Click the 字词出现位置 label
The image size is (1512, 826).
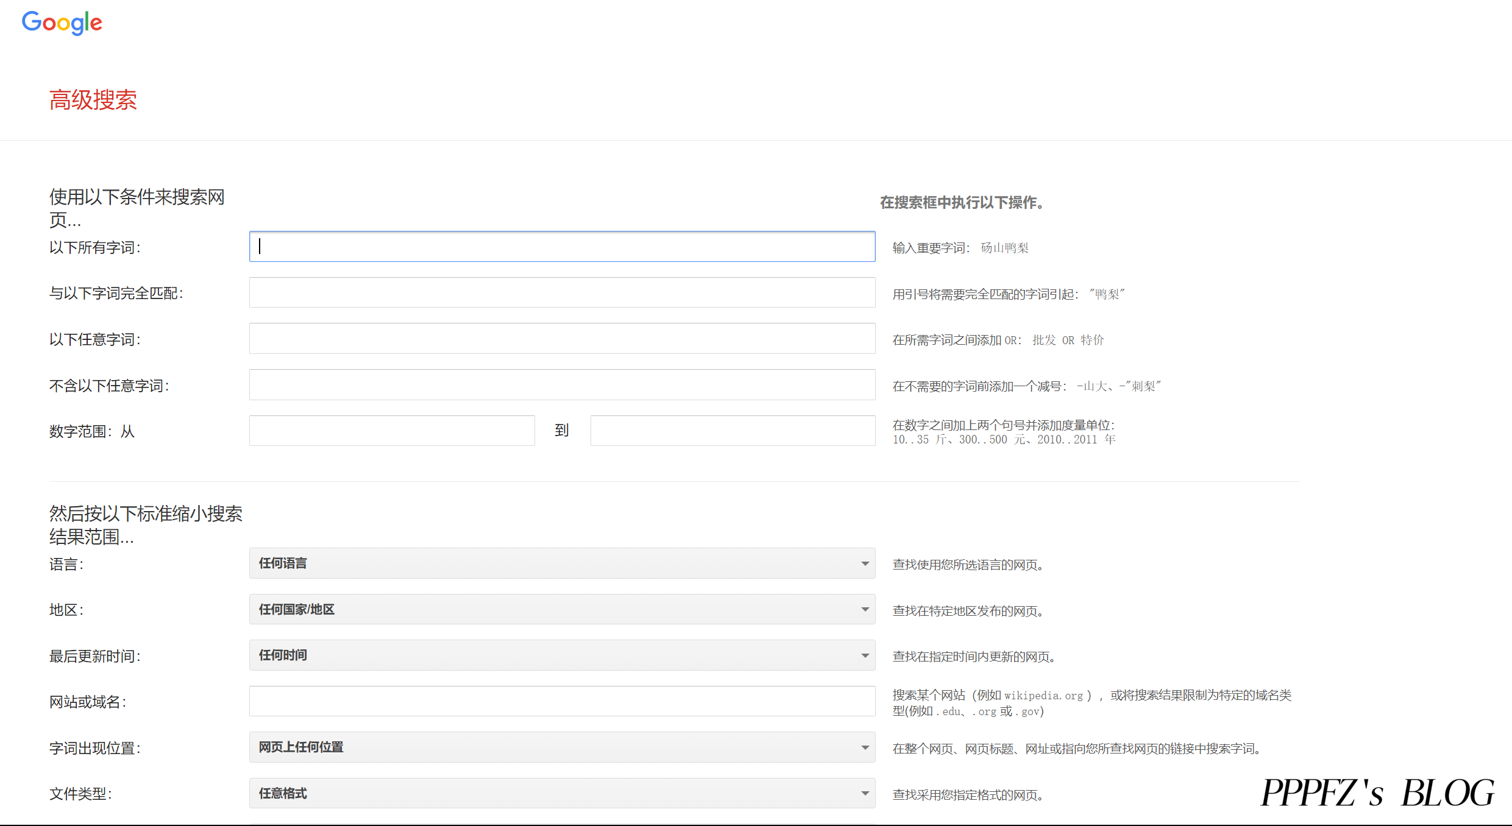coord(95,748)
